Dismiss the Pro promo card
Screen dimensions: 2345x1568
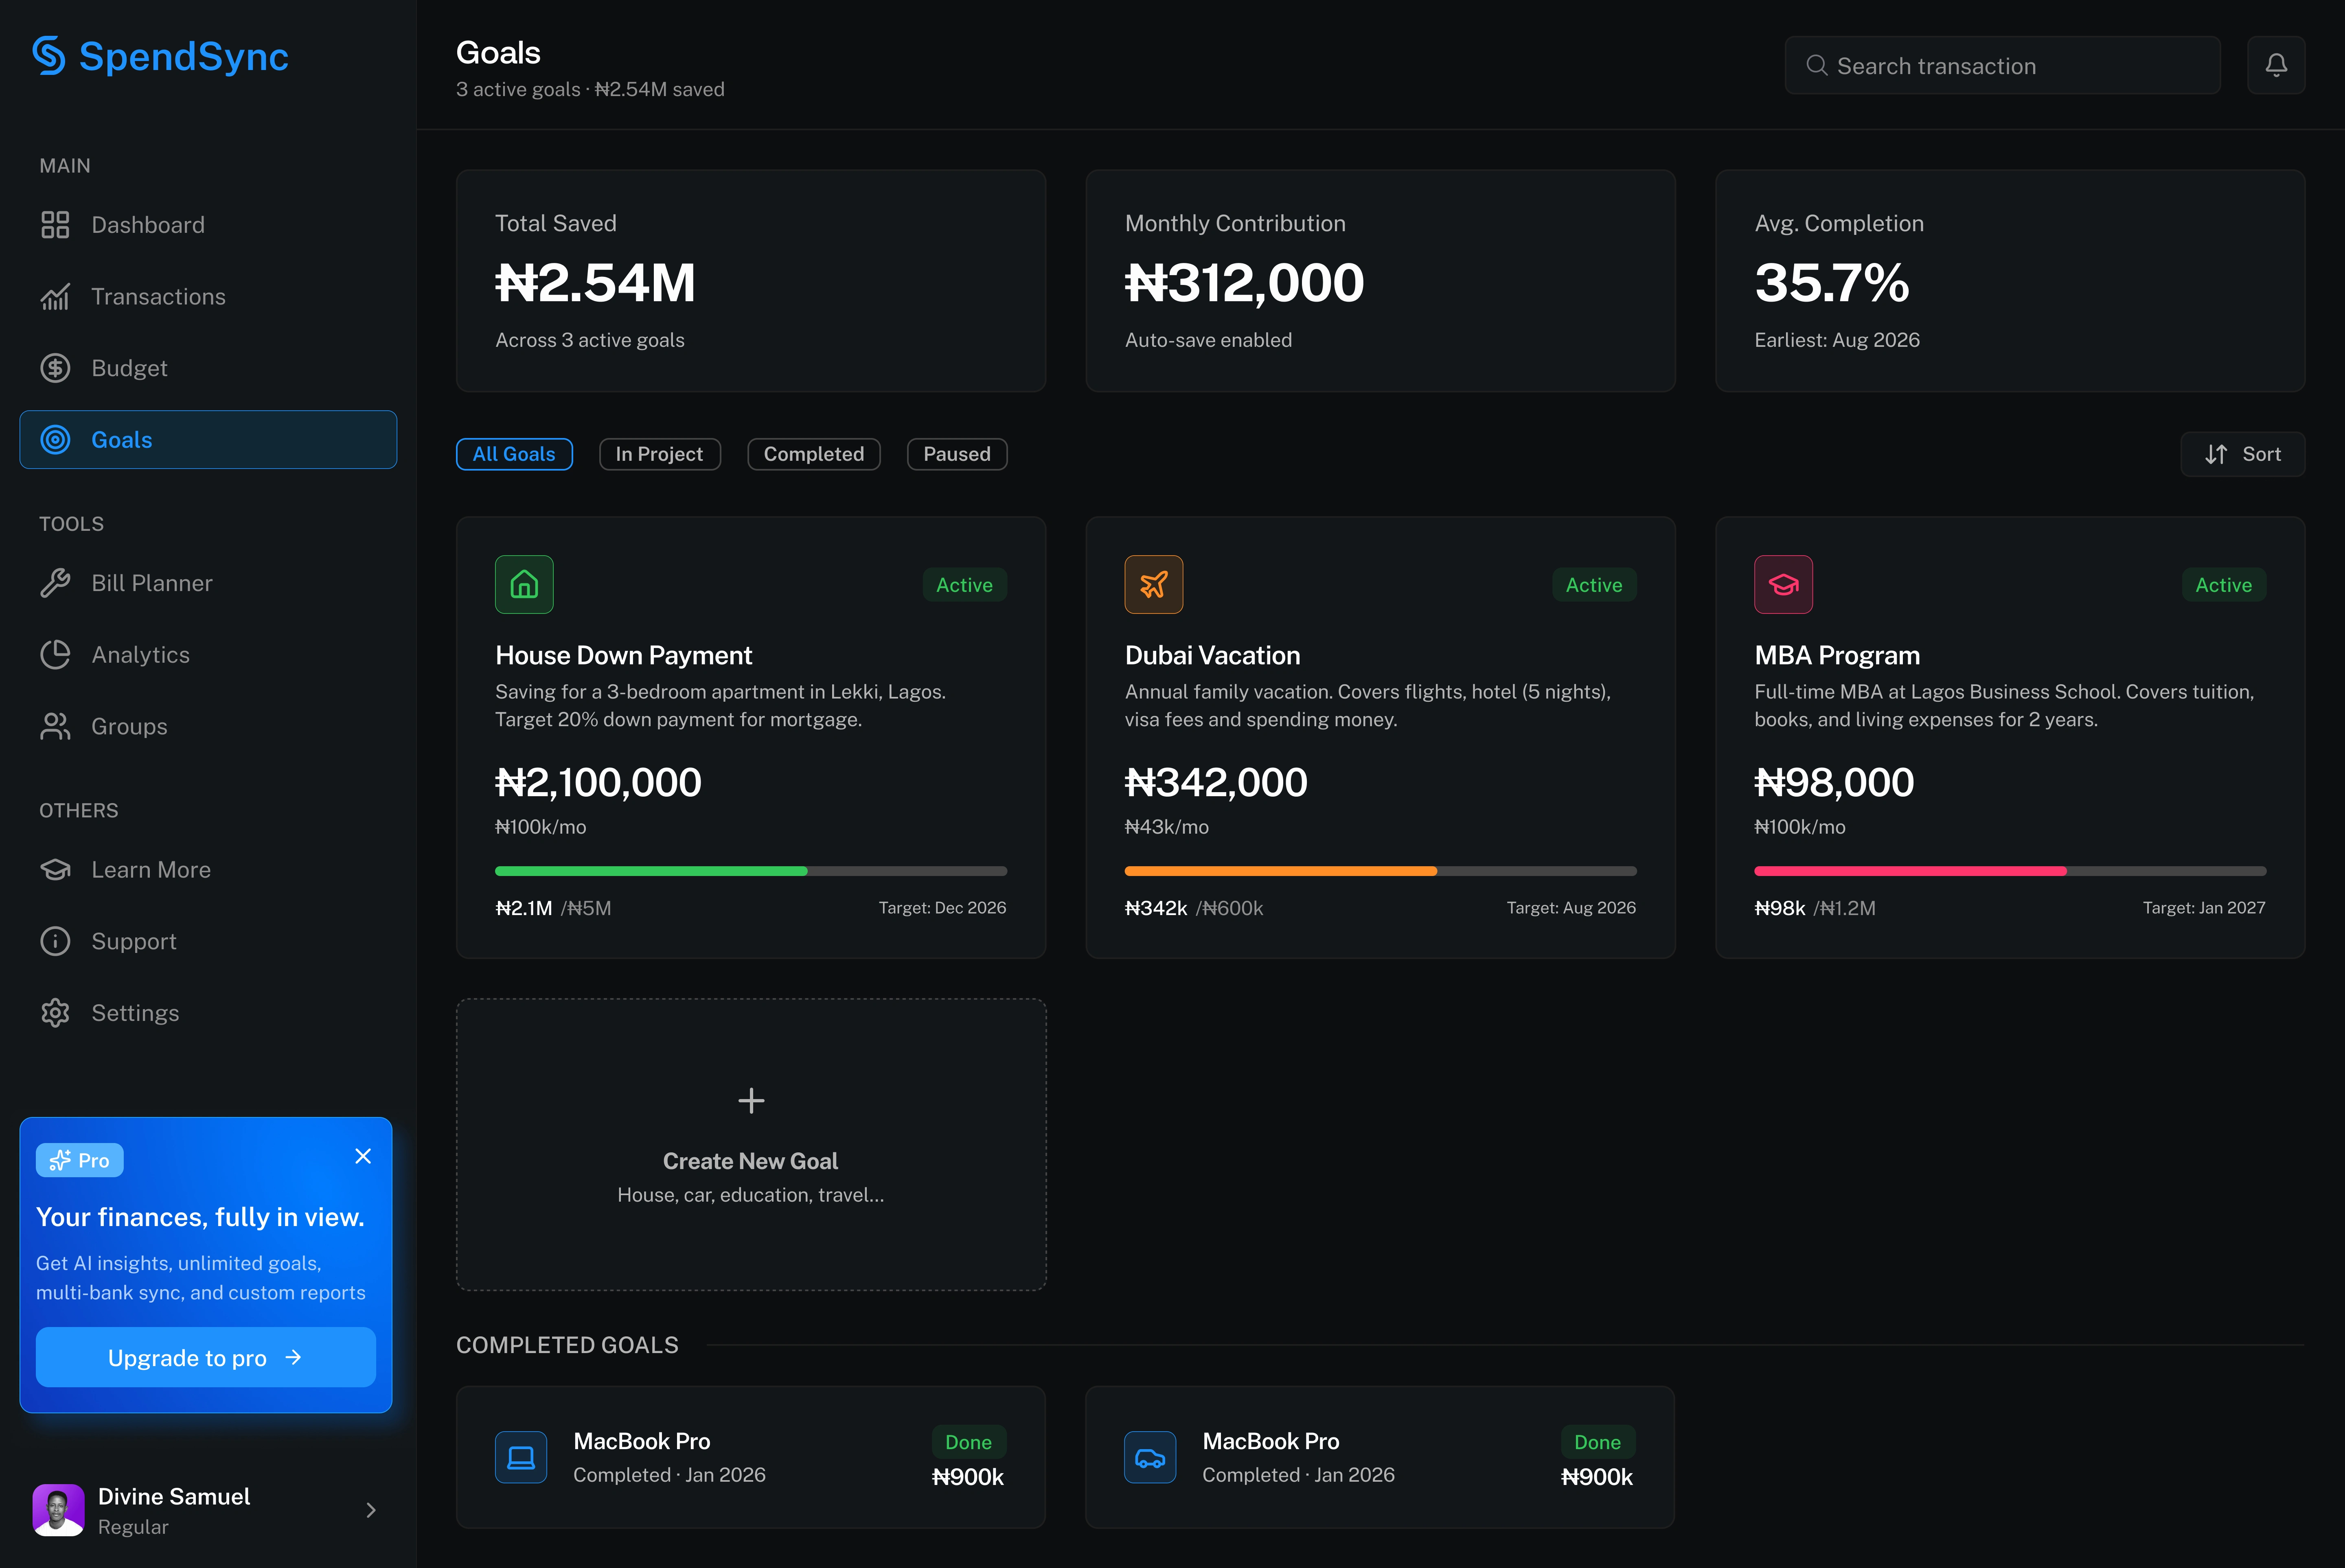[x=363, y=1156]
